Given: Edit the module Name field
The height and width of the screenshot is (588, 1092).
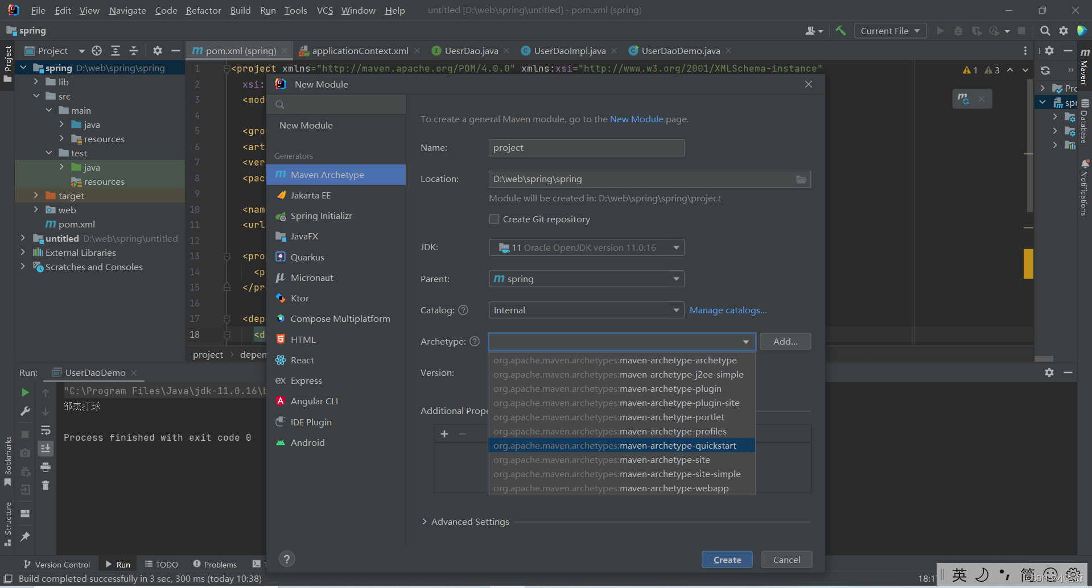Looking at the screenshot, I should (x=586, y=148).
